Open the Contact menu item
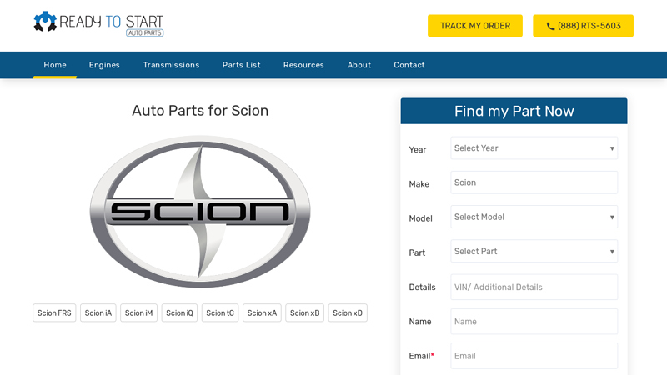Image resolution: width=667 pixels, height=375 pixels. coord(409,65)
